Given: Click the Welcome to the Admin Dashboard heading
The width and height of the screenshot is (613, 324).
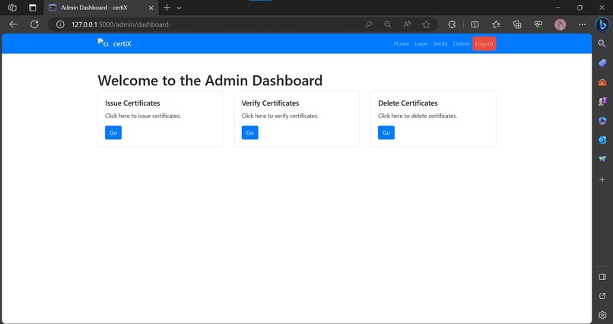Looking at the screenshot, I should (210, 81).
